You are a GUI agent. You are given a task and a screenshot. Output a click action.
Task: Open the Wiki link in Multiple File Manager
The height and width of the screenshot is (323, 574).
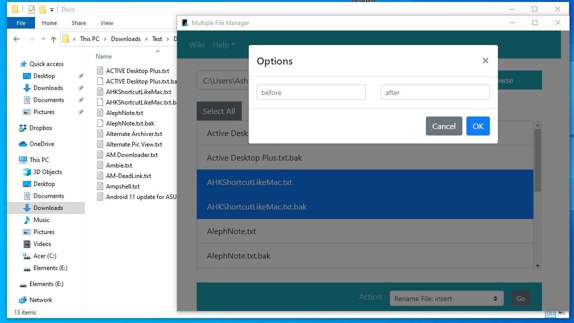[x=197, y=44]
